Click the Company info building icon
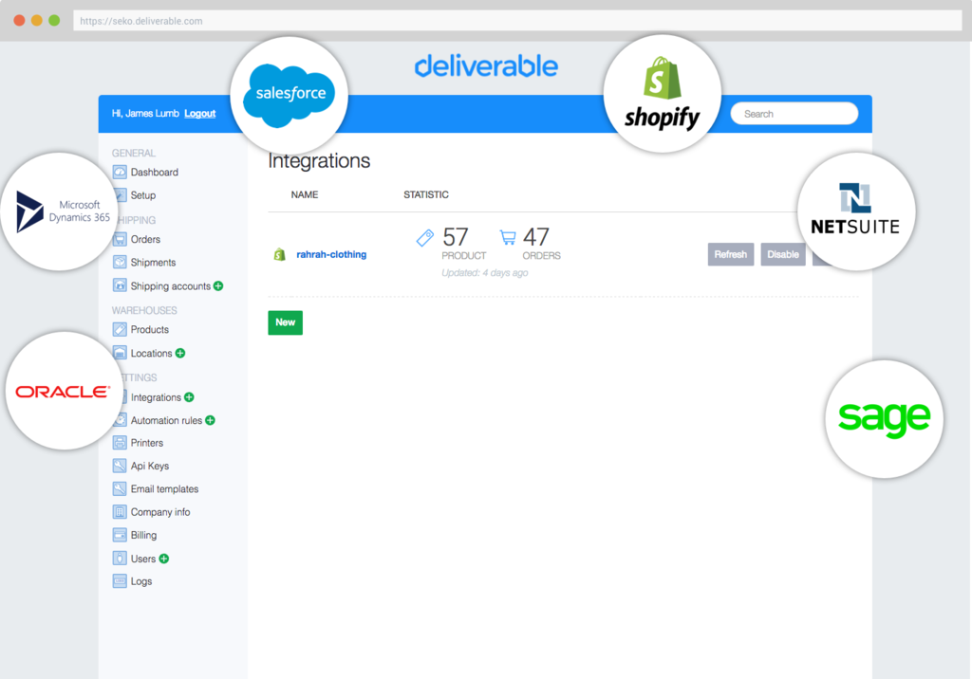This screenshot has height=679, width=972. pos(120,512)
